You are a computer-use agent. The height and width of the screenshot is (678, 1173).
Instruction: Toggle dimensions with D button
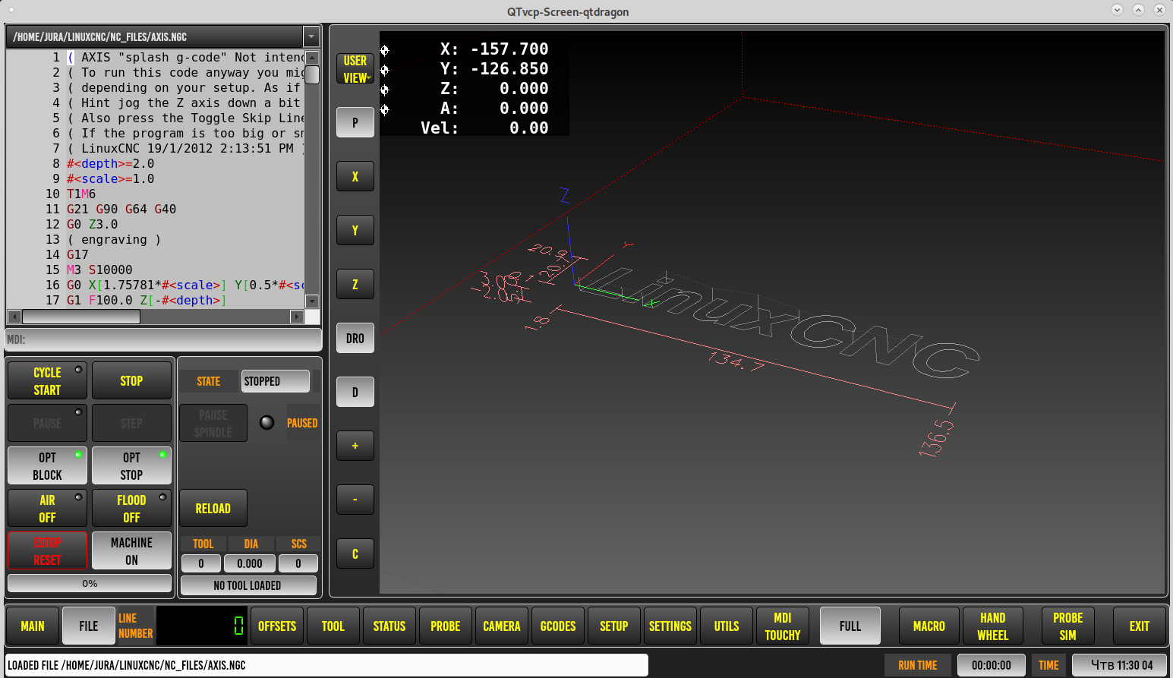355,392
